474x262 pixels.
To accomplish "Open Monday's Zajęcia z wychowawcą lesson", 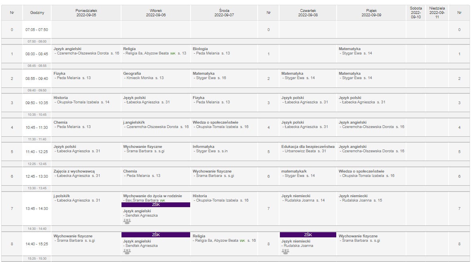I will pyautogui.click(x=77, y=173).
